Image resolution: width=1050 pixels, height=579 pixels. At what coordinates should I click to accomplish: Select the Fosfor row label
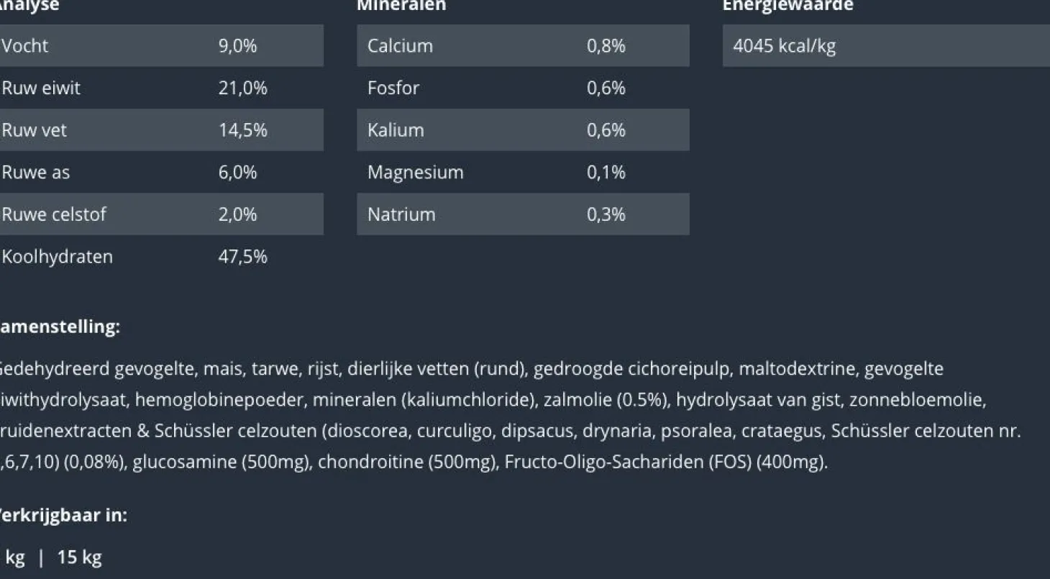point(393,88)
